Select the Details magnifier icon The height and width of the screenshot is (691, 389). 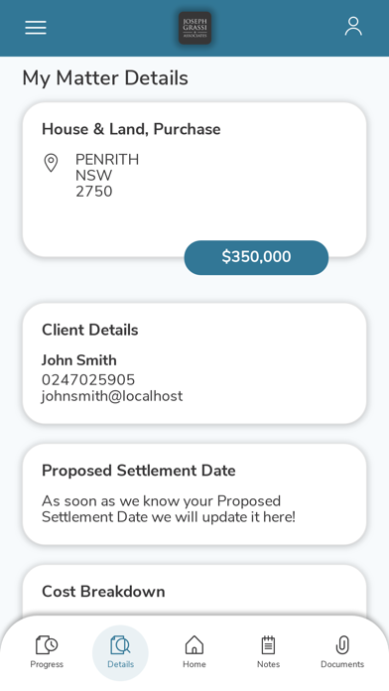(x=120, y=644)
